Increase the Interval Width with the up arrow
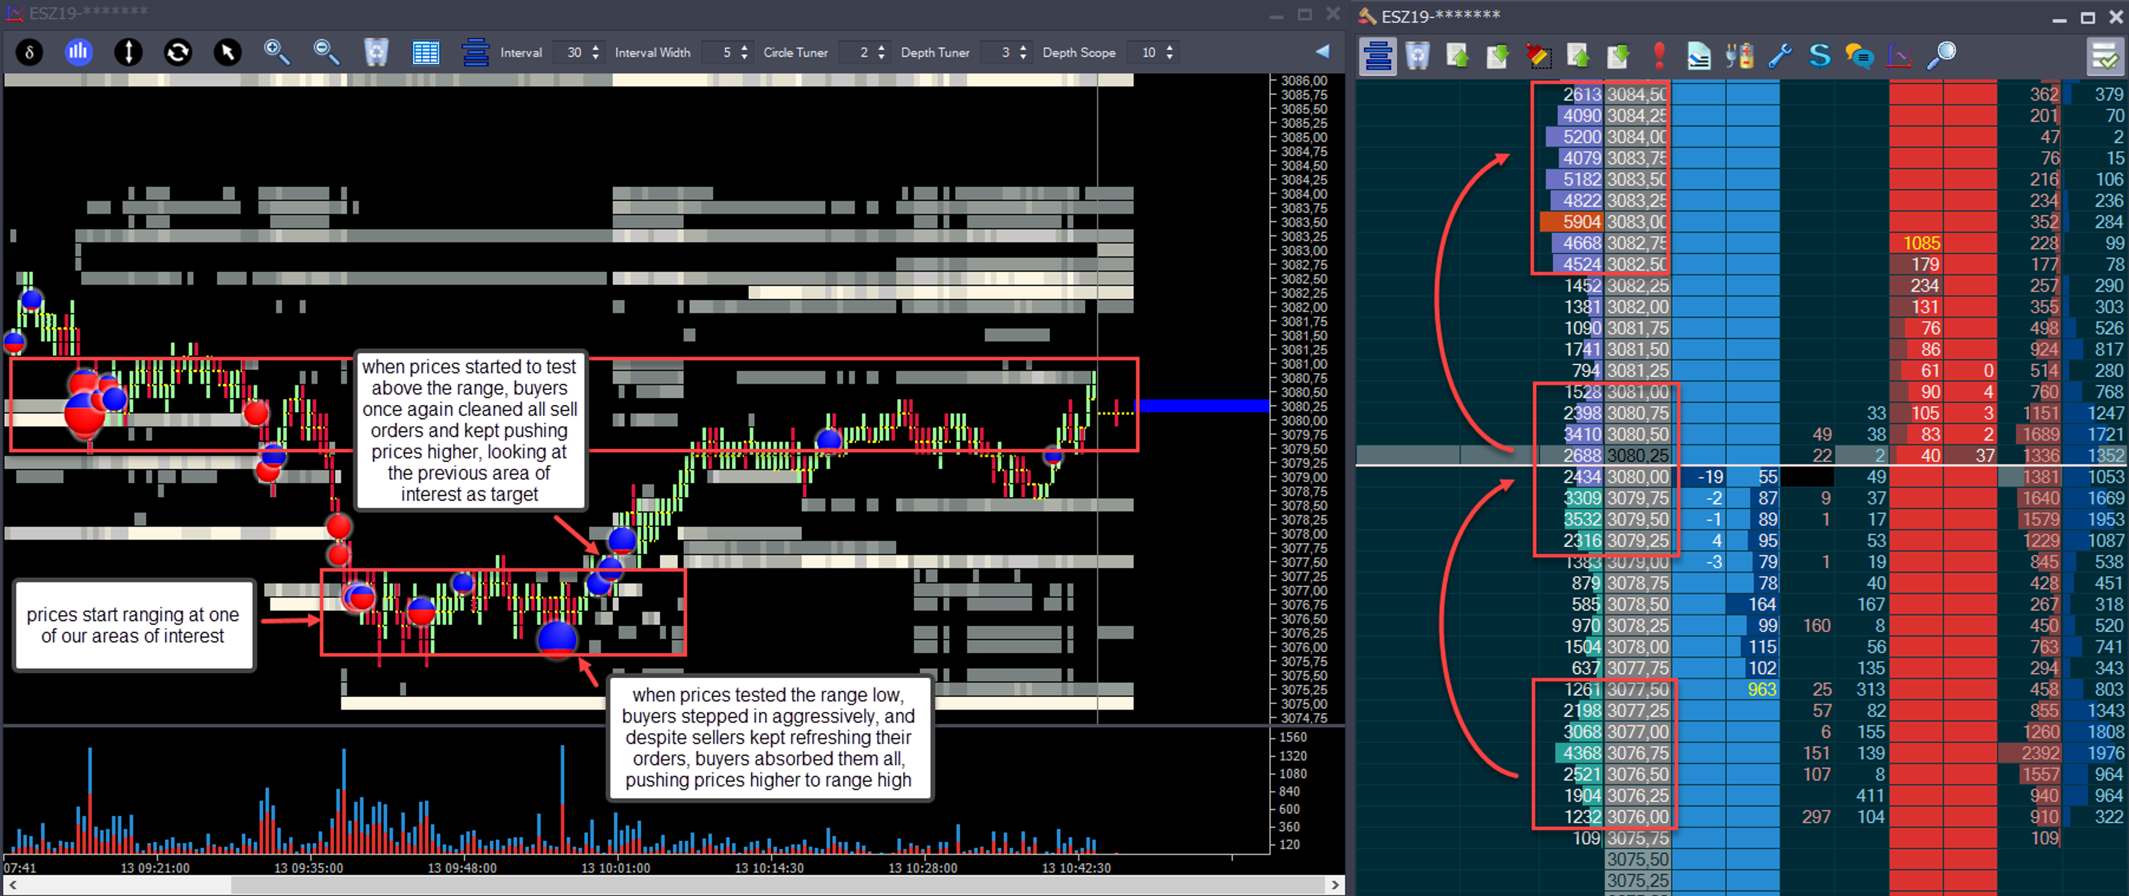Image resolution: width=2129 pixels, height=896 pixels. [x=745, y=47]
